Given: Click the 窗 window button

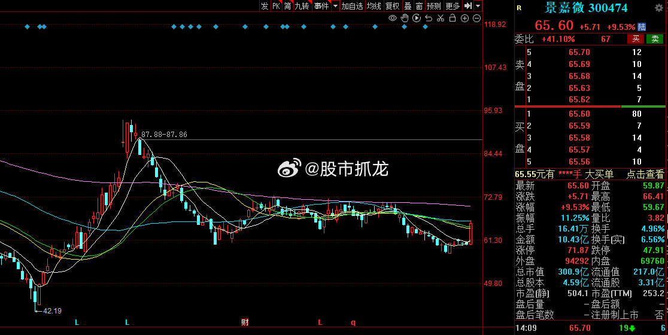Looking at the screenshot, I should (x=419, y=5).
